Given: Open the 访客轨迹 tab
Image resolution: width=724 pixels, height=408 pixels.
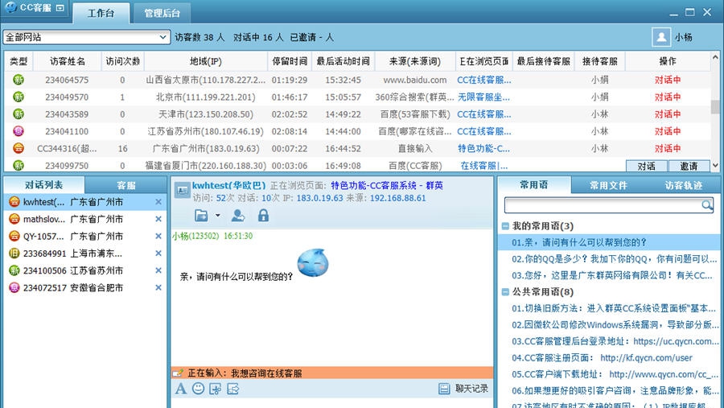Looking at the screenshot, I should (x=683, y=185).
